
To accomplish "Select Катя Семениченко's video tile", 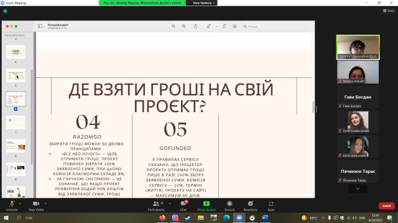I will coord(358,121).
